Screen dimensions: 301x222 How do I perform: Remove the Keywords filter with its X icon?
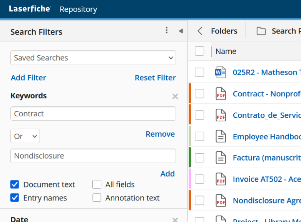[175, 96]
